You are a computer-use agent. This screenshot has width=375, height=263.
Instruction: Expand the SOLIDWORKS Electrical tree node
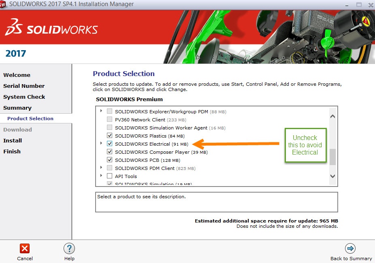pos(101,144)
